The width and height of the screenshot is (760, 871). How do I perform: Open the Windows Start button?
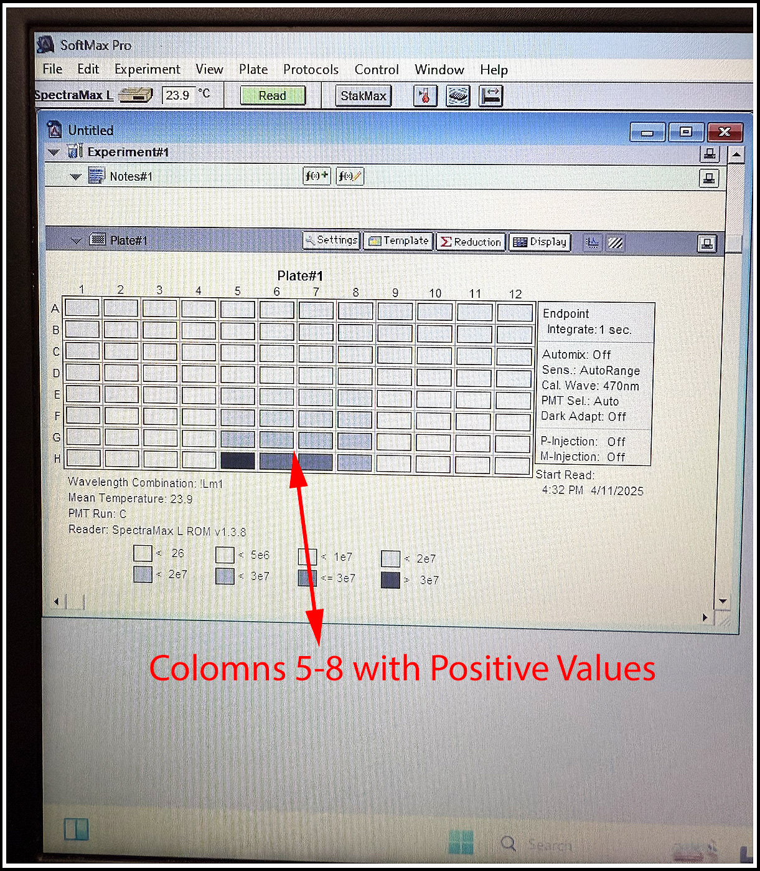[x=461, y=842]
